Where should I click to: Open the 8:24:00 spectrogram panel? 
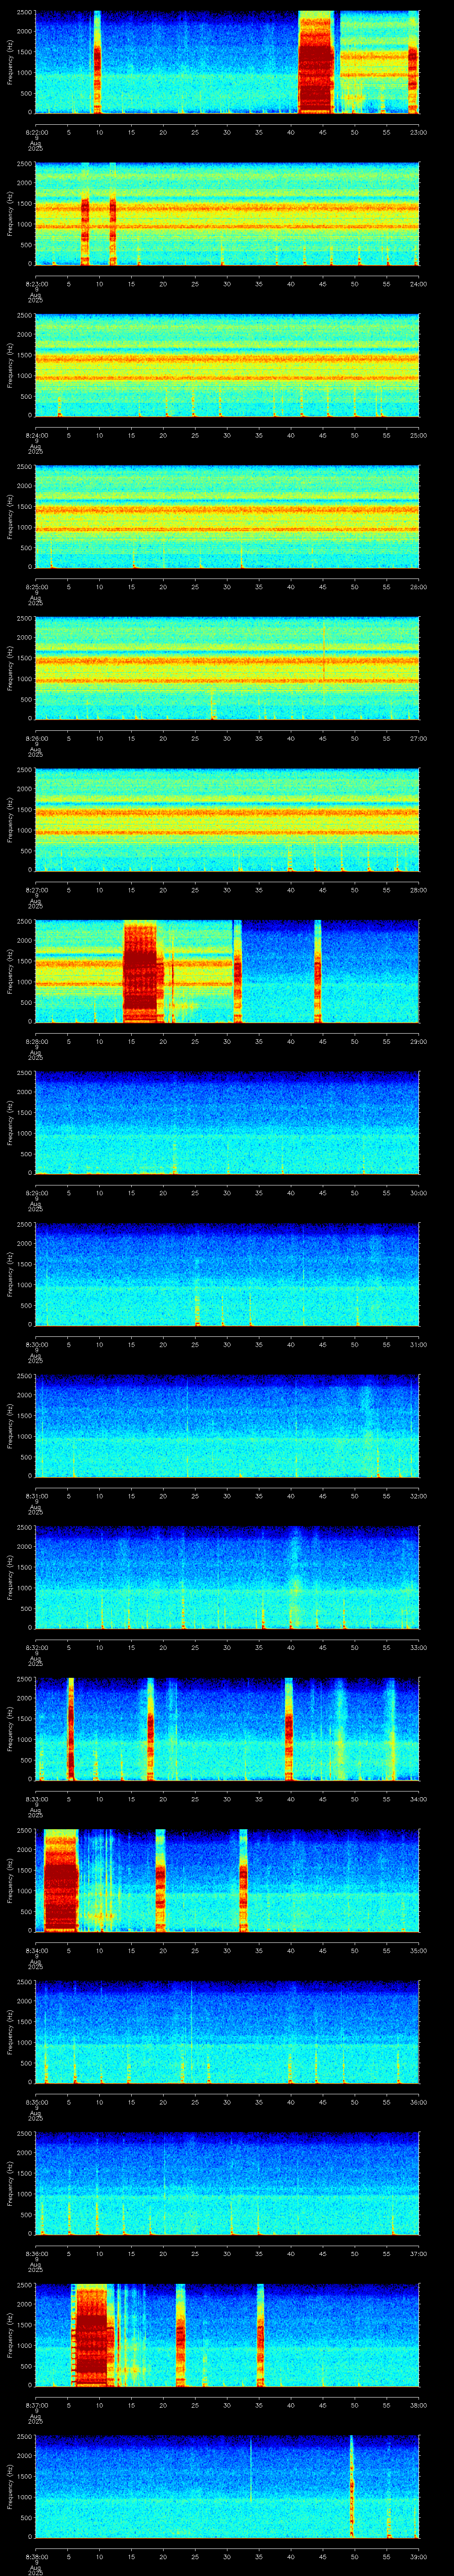click(x=227, y=365)
